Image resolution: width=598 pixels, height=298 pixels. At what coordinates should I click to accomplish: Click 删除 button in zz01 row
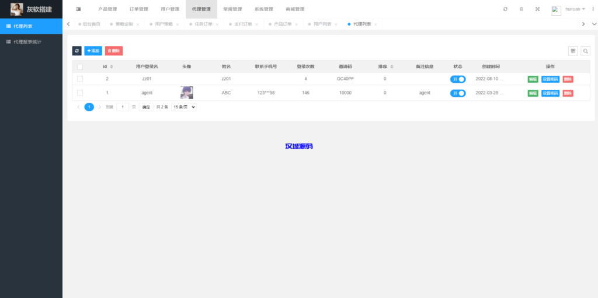click(x=568, y=79)
